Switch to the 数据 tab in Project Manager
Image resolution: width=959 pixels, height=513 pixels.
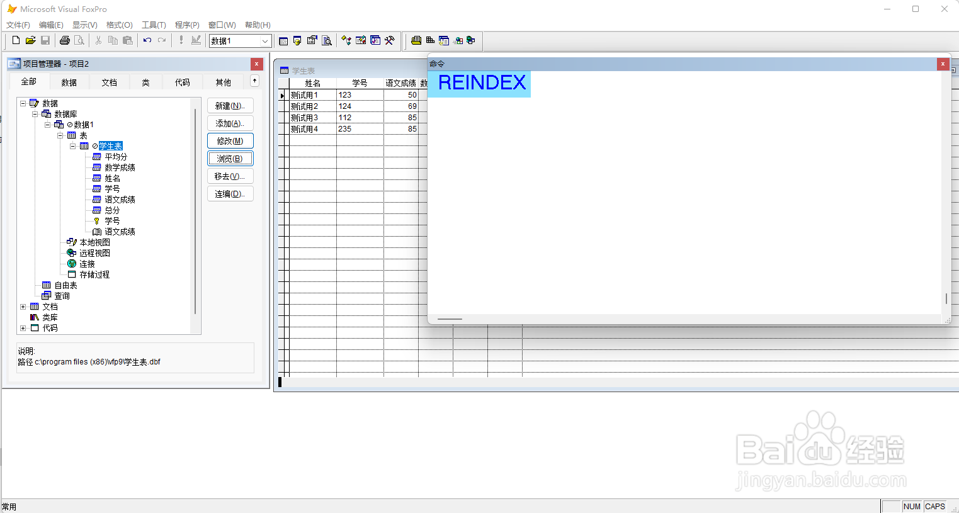(x=69, y=82)
